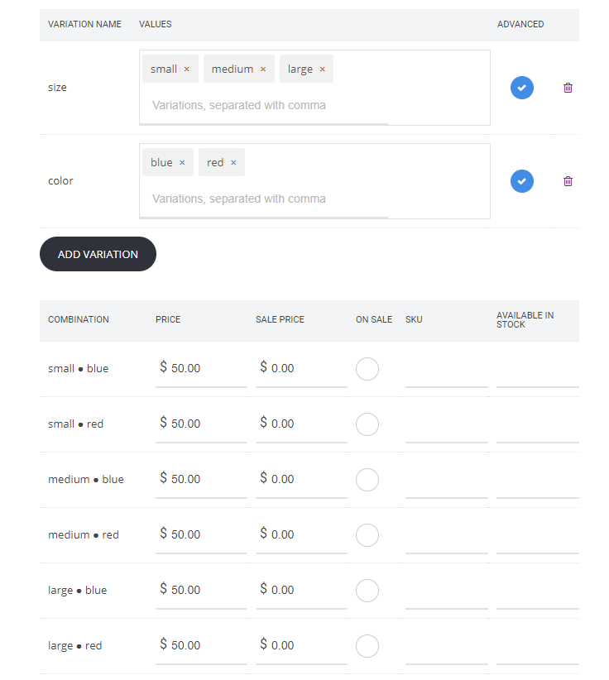
Task: Remove the 'large' size tag
Action: (322, 69)
